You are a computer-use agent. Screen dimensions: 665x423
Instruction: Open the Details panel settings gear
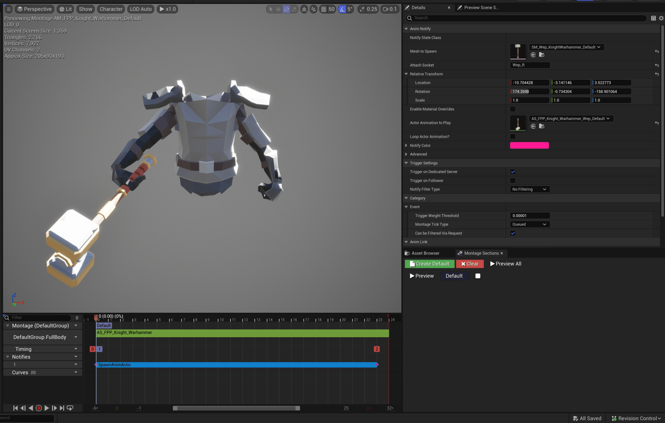coord(661,18)
